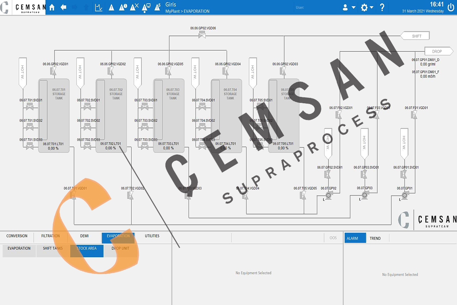Image resolution: width=457 pixels, height=305 pixels.
Task: Select the 06.07.T03 storage tank
Action: click(169, 116)
